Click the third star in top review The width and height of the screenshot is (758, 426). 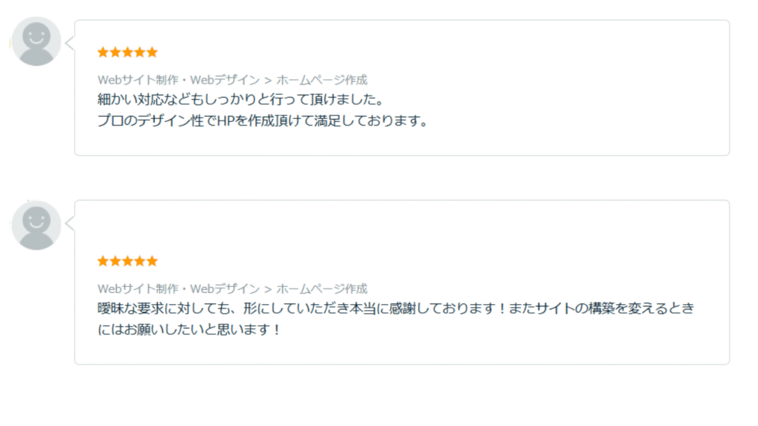pos(127,53)
